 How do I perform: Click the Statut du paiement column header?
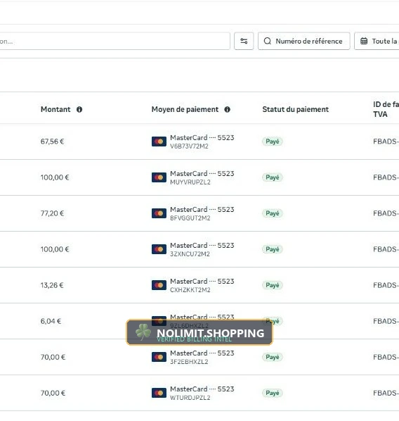tap(295, 109)
